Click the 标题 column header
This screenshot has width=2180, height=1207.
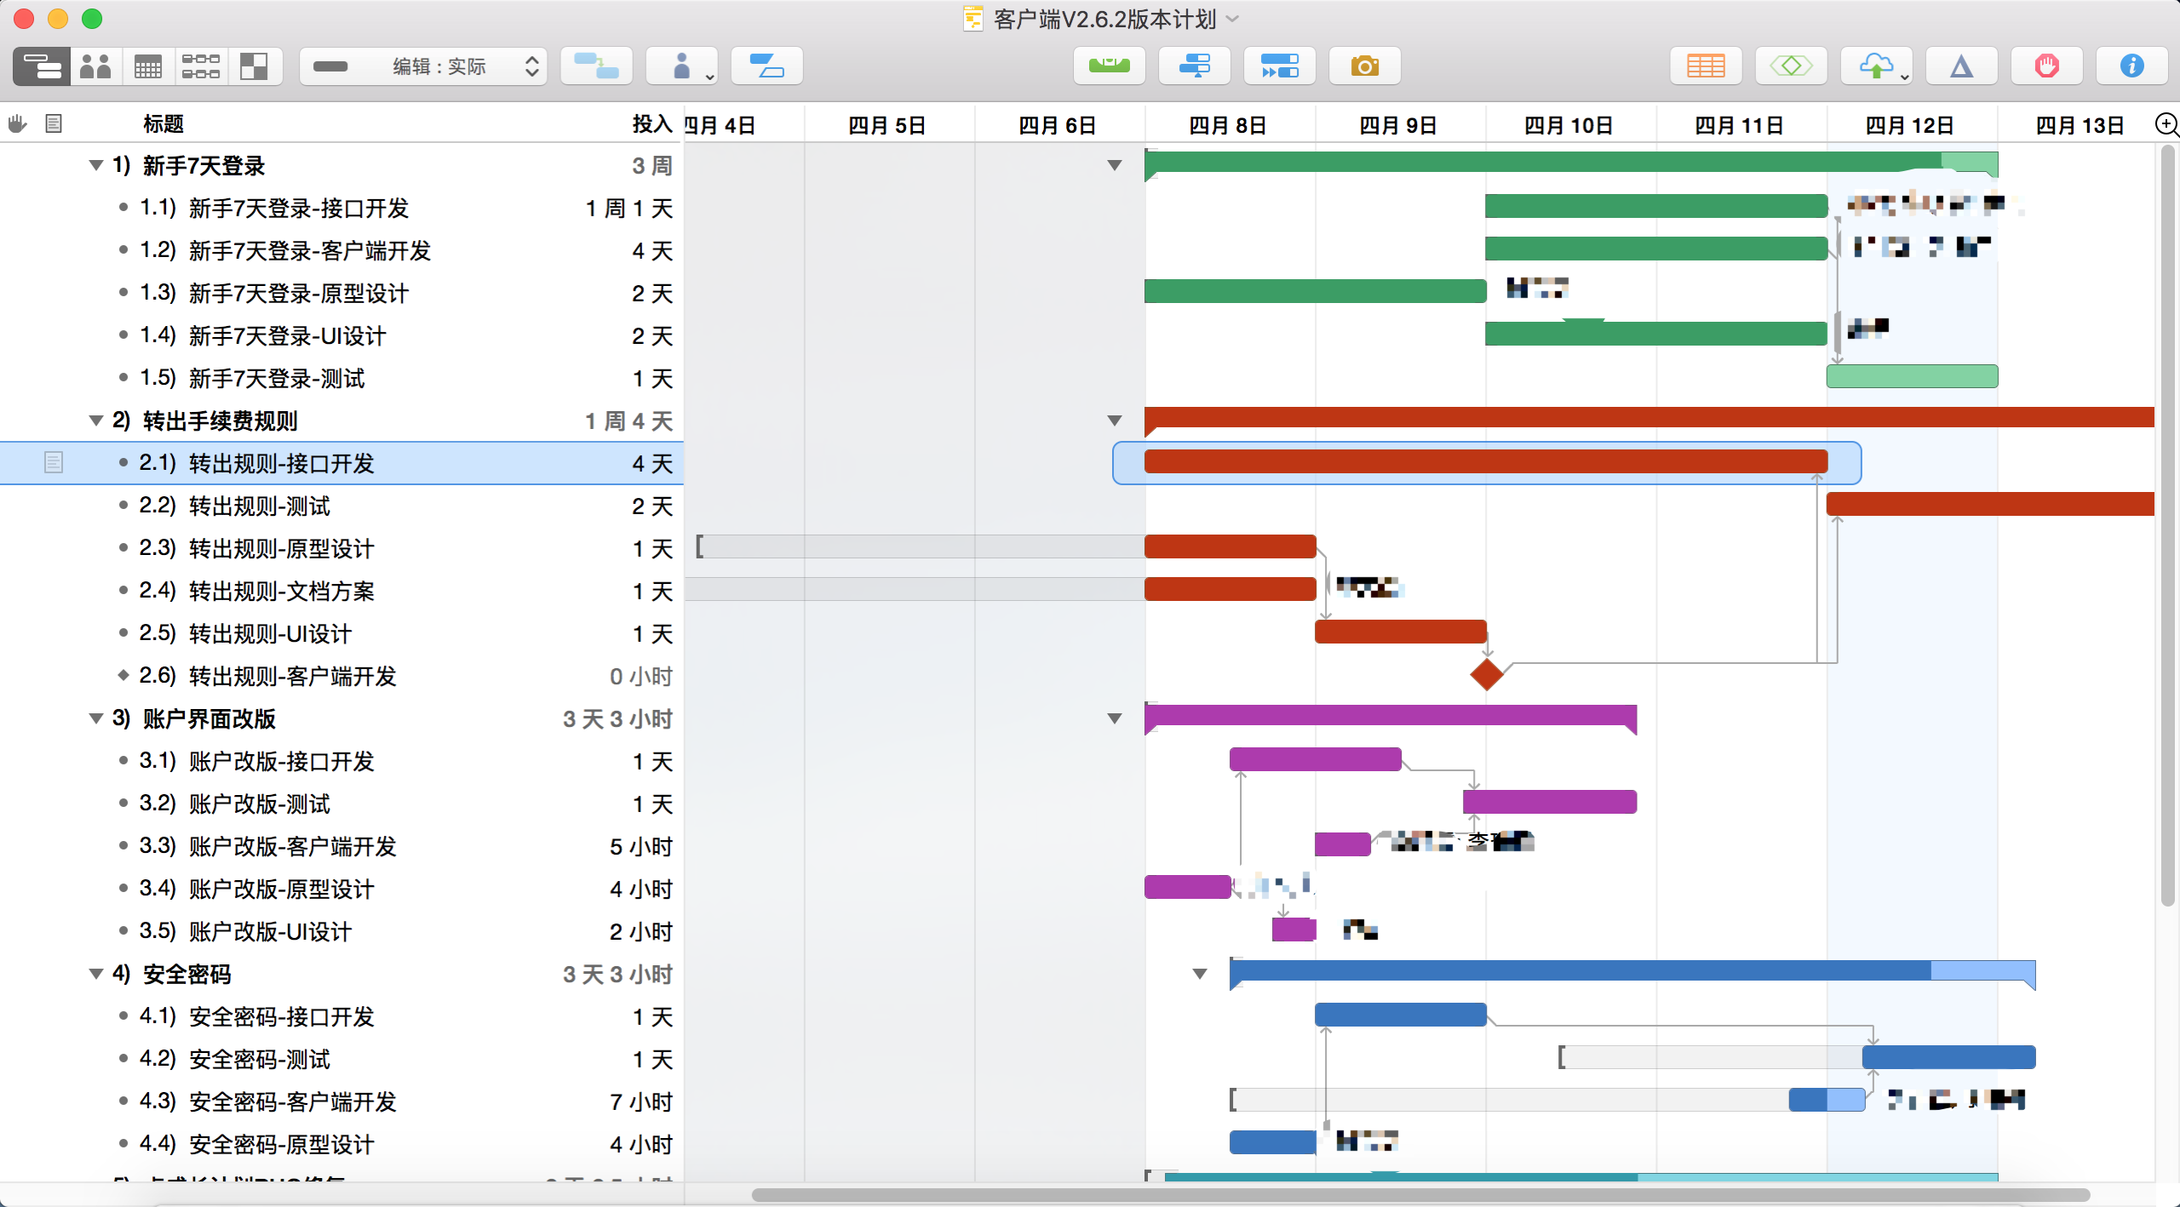point(163,124)
